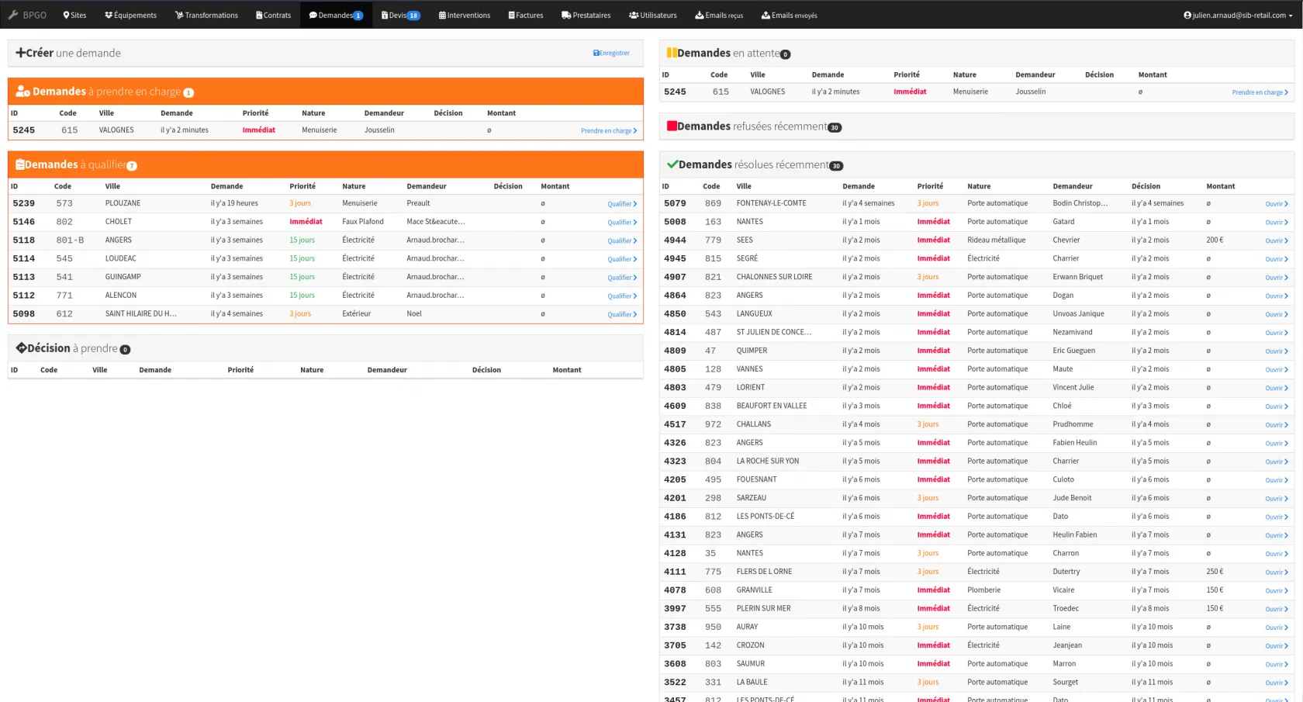
Task: Navigate to Factures
Action: pos(525,15)
